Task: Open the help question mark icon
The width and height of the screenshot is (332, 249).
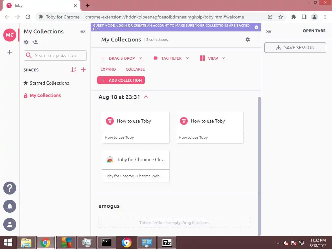Action: (10, 188)
